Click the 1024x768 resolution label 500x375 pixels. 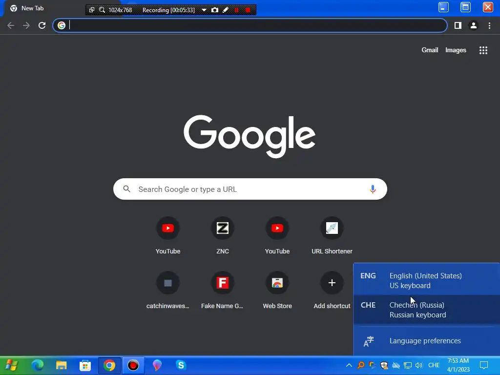click(x=120, y=10)
